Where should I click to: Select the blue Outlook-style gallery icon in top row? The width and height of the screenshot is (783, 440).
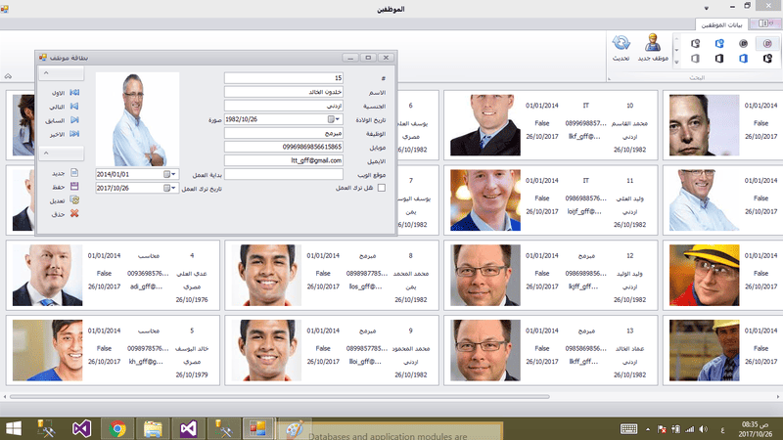click(719, 43)
